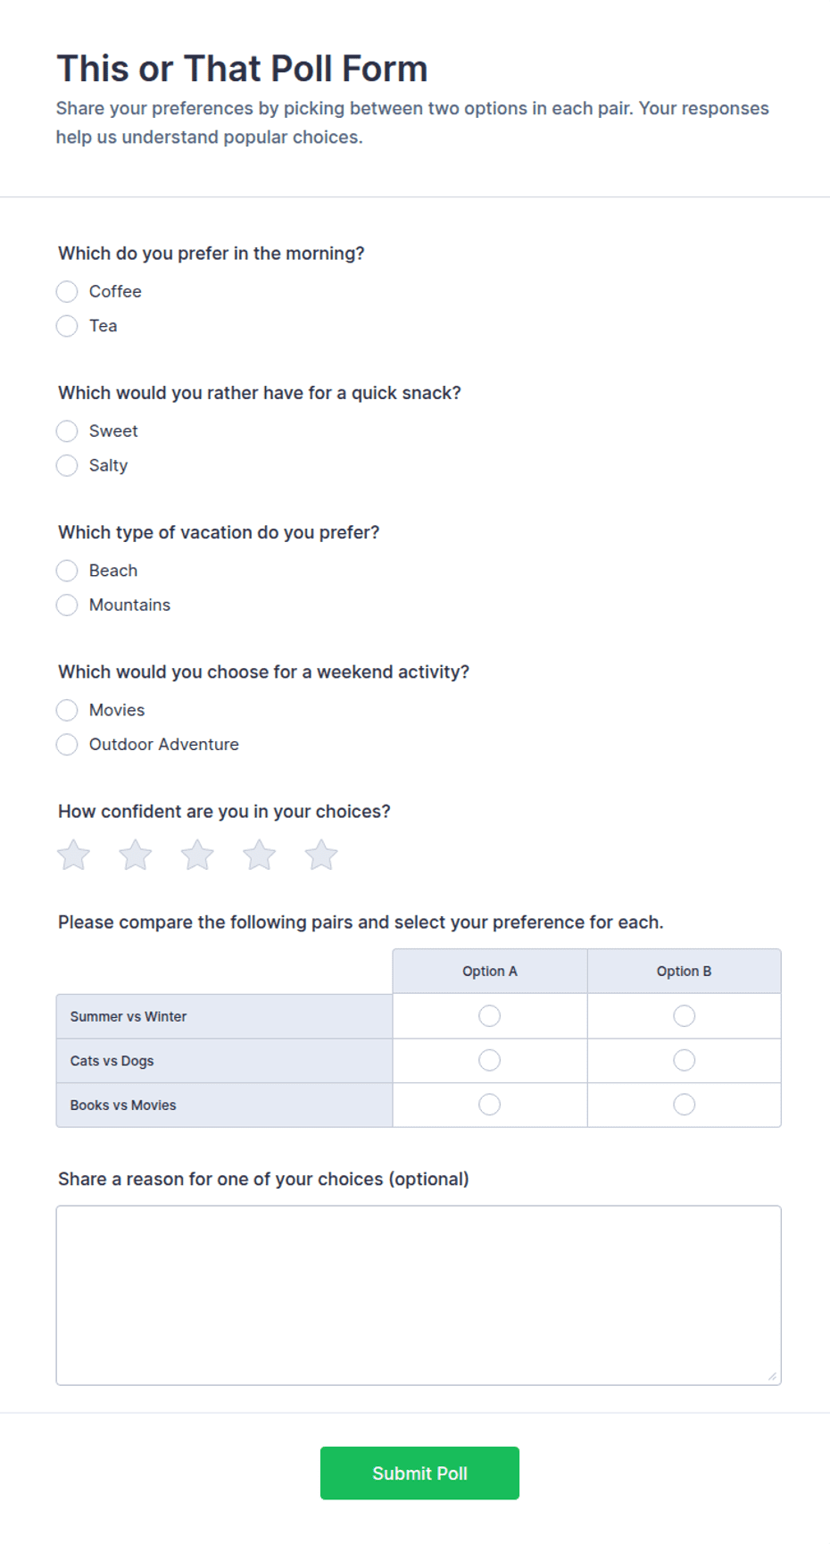
Task: Focus the reason for choices text area
Action: click(419, 1295)
